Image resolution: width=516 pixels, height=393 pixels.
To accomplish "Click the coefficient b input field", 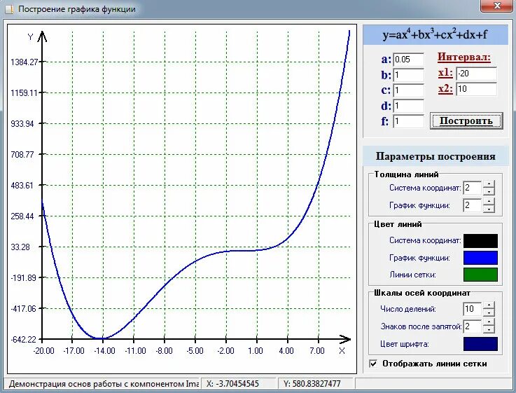I will pos(408,75).
